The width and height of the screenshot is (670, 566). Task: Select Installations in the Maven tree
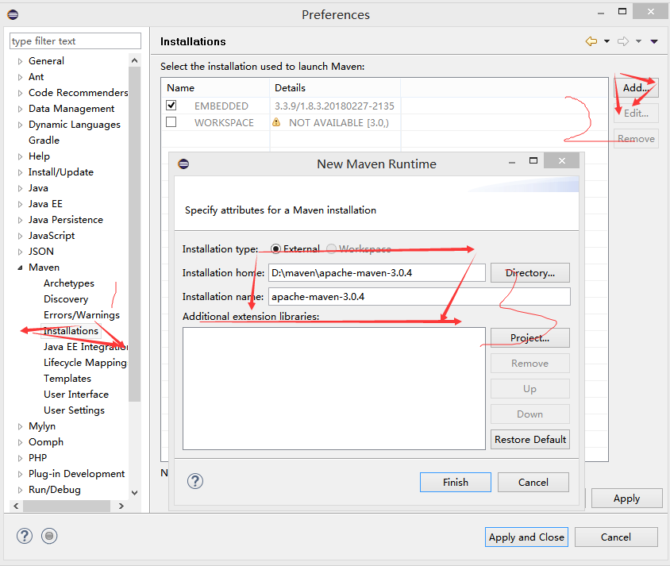pos(71,330)
